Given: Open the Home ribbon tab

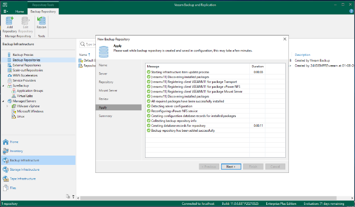Looking at the screenshot, I should pyautogui.click(x=20, y=12).
